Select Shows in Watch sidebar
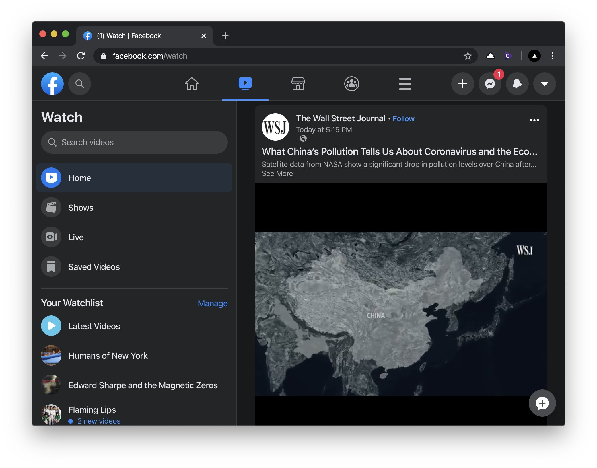Viewport: 597px width, 468px height. (81, 208)
